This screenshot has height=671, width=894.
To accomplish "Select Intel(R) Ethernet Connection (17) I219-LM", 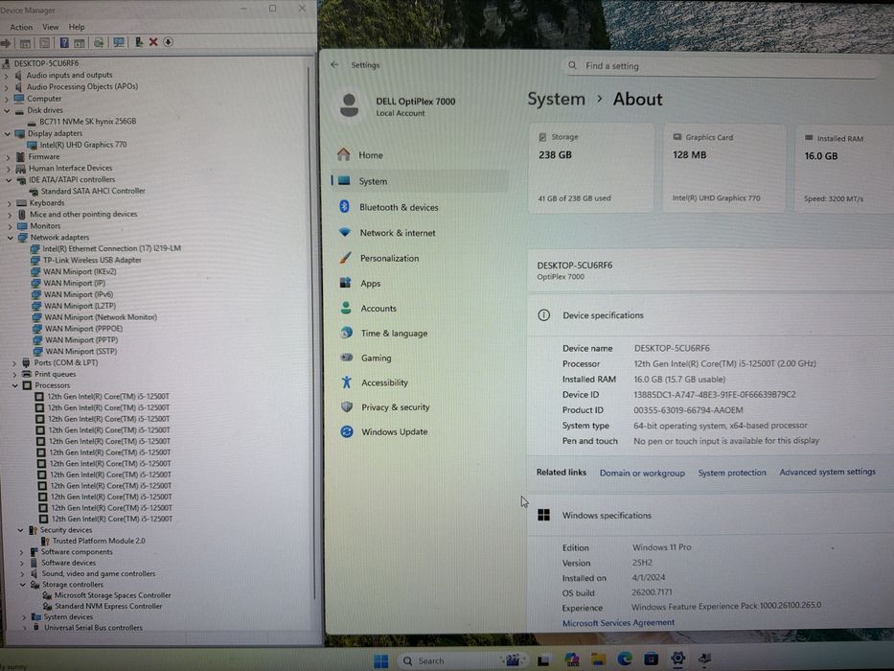I will (111, 249).
